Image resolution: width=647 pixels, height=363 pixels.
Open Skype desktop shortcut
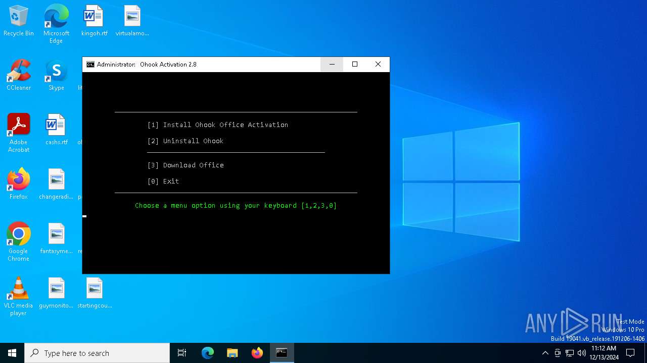56,75
